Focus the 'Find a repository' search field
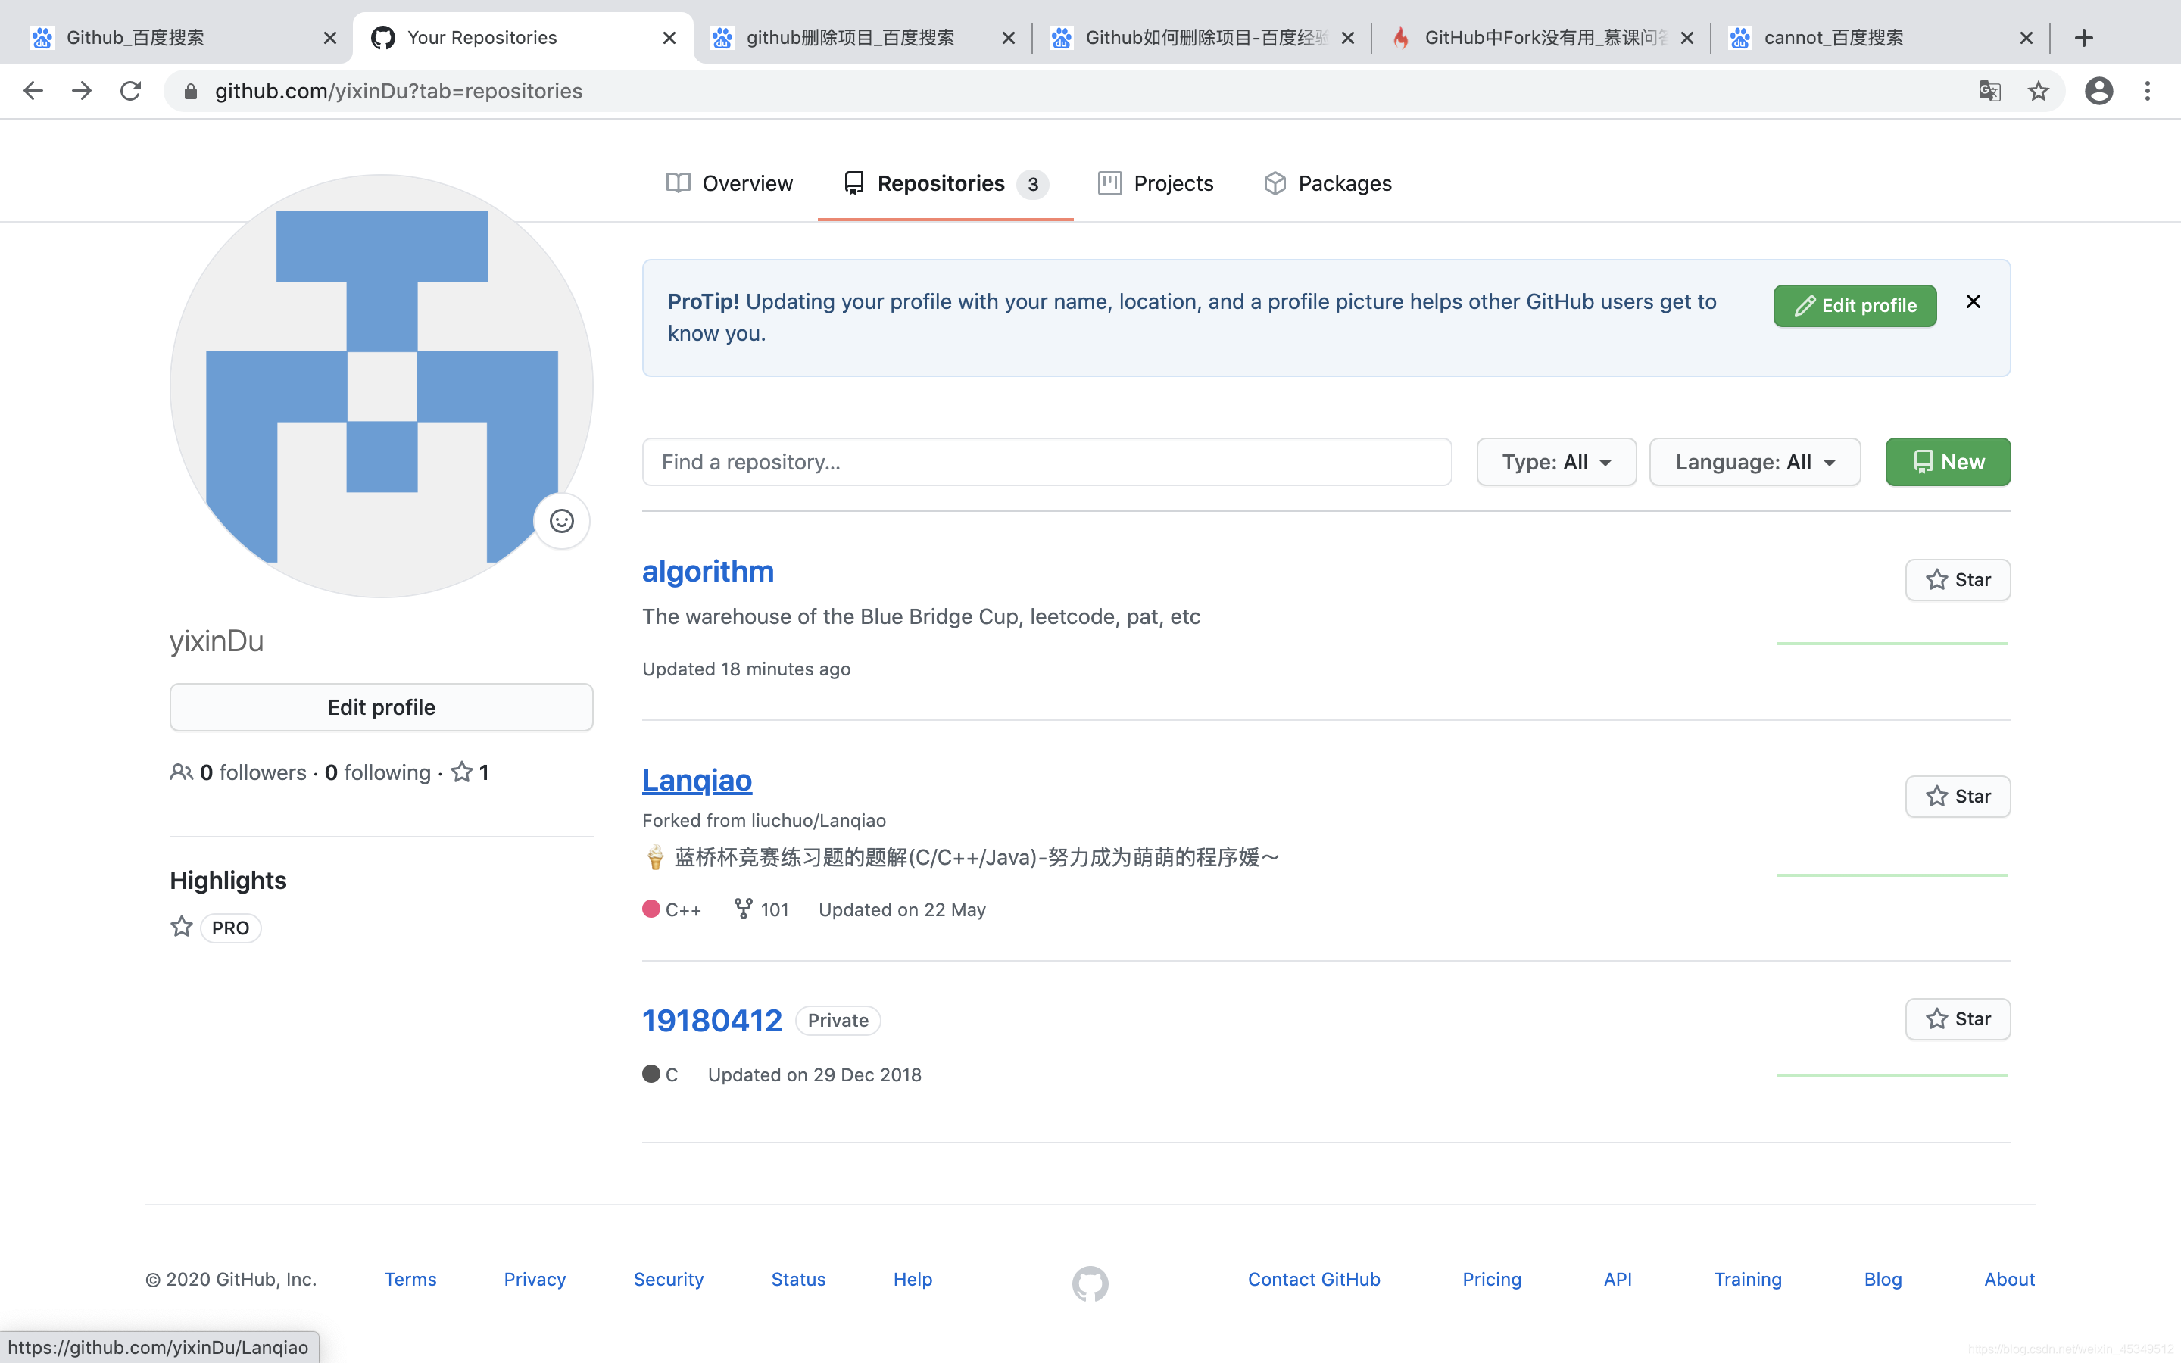This screenshot has width=2181, height=1363. tap(1047, 462)
